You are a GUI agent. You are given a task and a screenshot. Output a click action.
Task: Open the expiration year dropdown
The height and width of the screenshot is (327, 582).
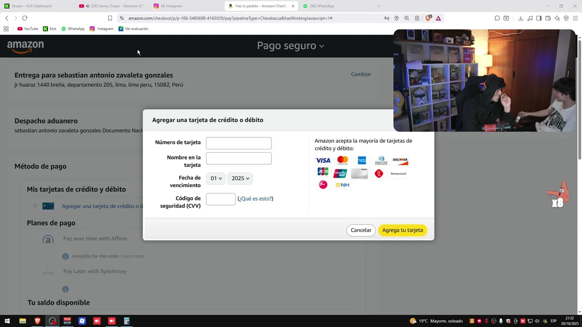240,178
